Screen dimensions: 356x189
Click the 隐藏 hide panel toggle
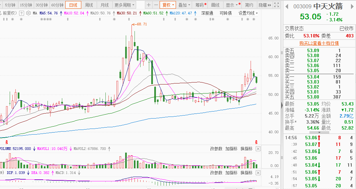265,5
